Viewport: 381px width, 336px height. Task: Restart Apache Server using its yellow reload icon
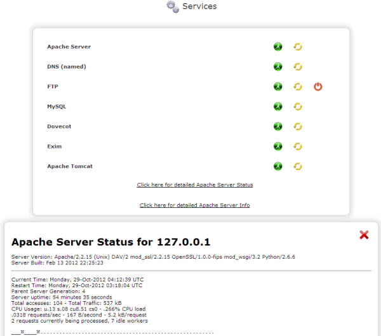(298, 46)
